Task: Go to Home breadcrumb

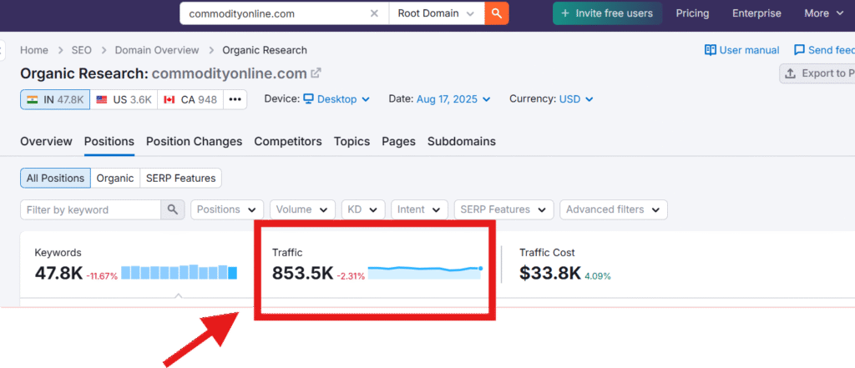Action: pos(33,50)
